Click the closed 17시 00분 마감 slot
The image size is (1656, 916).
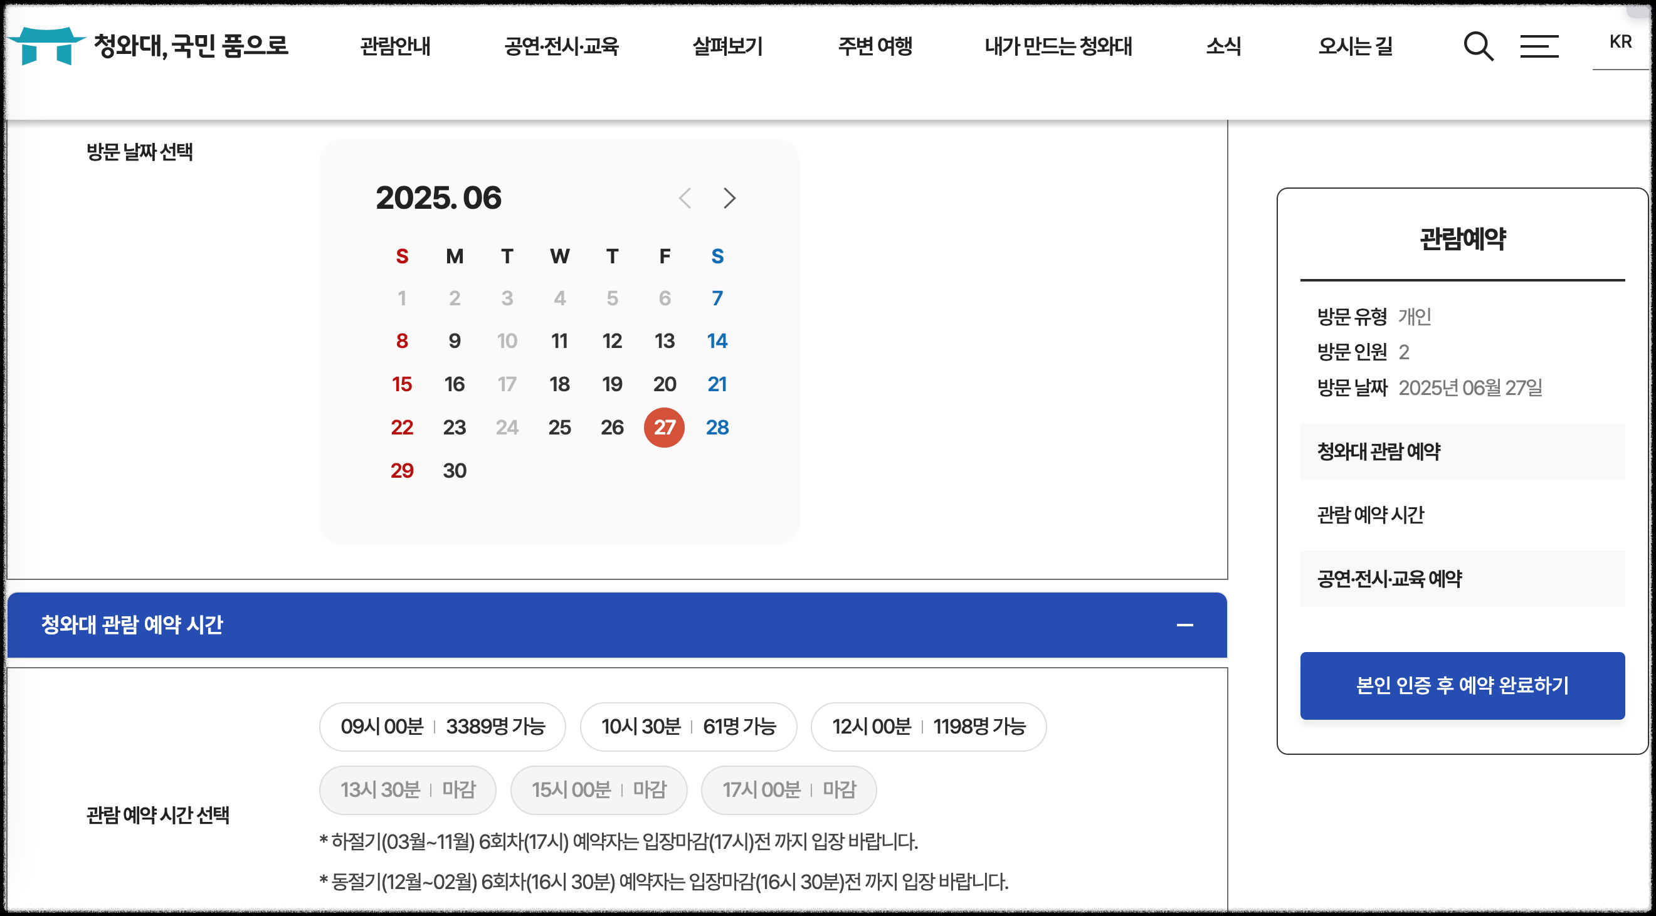pos(789,789)
